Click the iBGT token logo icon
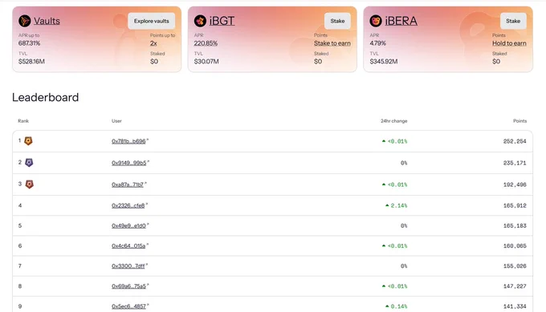The height and width of the screenshot is (312, 546). tap(200, 21)
